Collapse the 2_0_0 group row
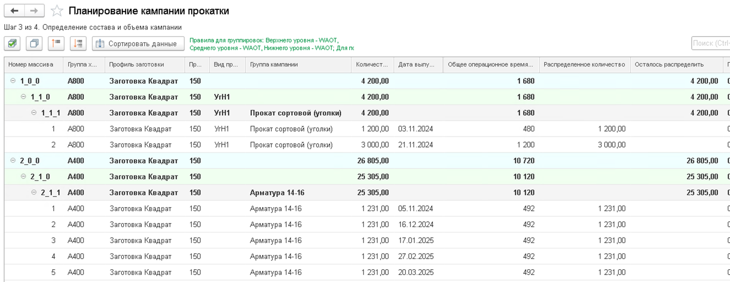730x282 pixels. pyautogui.click(x=13, y=160)
